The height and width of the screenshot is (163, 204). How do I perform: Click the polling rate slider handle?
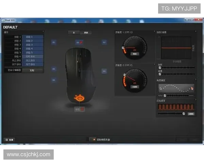(184, 114)
